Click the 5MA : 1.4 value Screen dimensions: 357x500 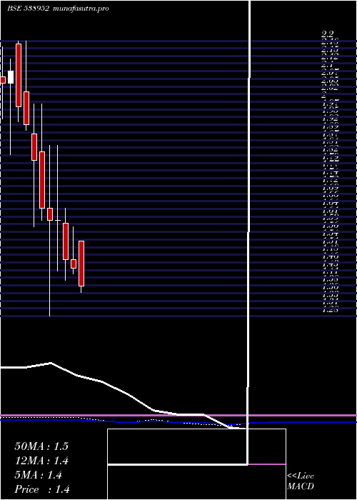[39, 475]
